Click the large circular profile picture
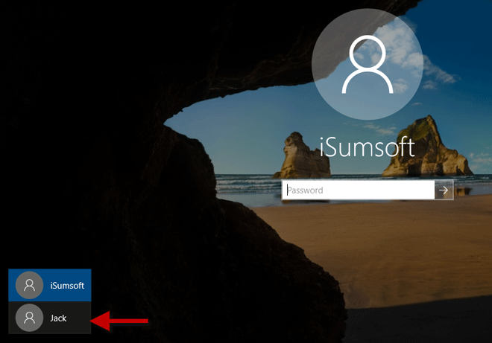 pyautogui.click(x=368, y=64)
